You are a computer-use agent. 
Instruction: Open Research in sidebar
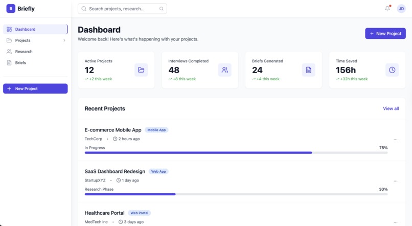tap(35, 52)
